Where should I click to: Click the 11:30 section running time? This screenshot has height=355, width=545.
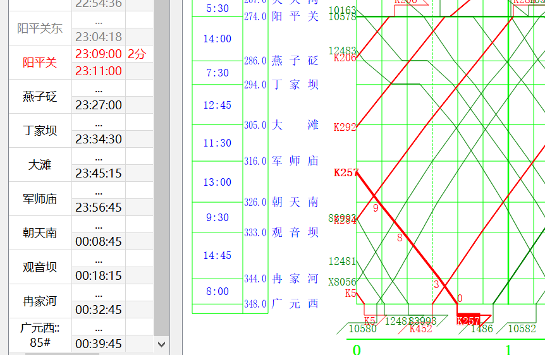(217, 143)
